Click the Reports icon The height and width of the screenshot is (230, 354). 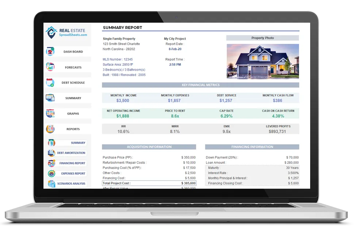click(50, 129)
